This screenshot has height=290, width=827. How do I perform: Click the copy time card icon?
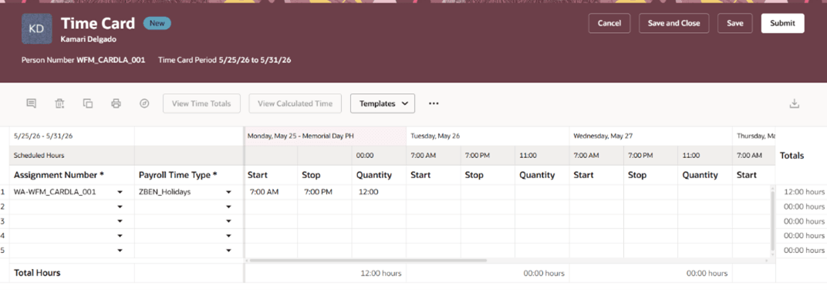coord(88,103)
